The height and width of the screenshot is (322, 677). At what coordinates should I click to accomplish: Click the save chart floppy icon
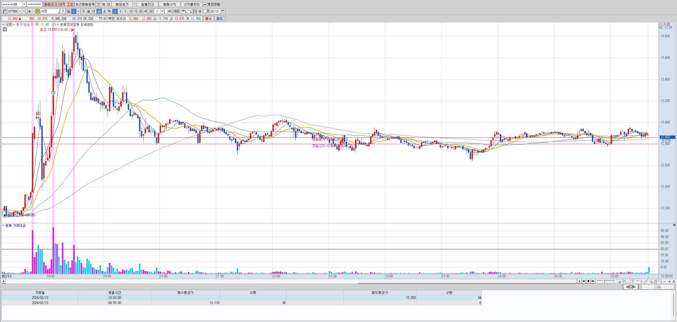pyautogui.click(x=195, y=11)
